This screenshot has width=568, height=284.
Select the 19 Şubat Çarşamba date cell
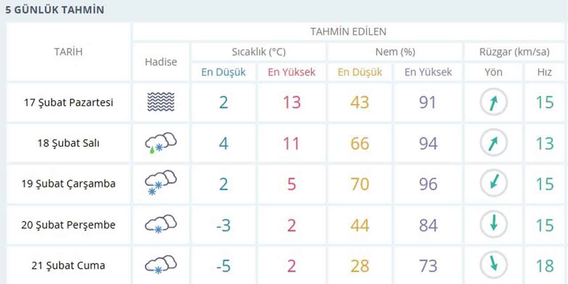(68, 184)
